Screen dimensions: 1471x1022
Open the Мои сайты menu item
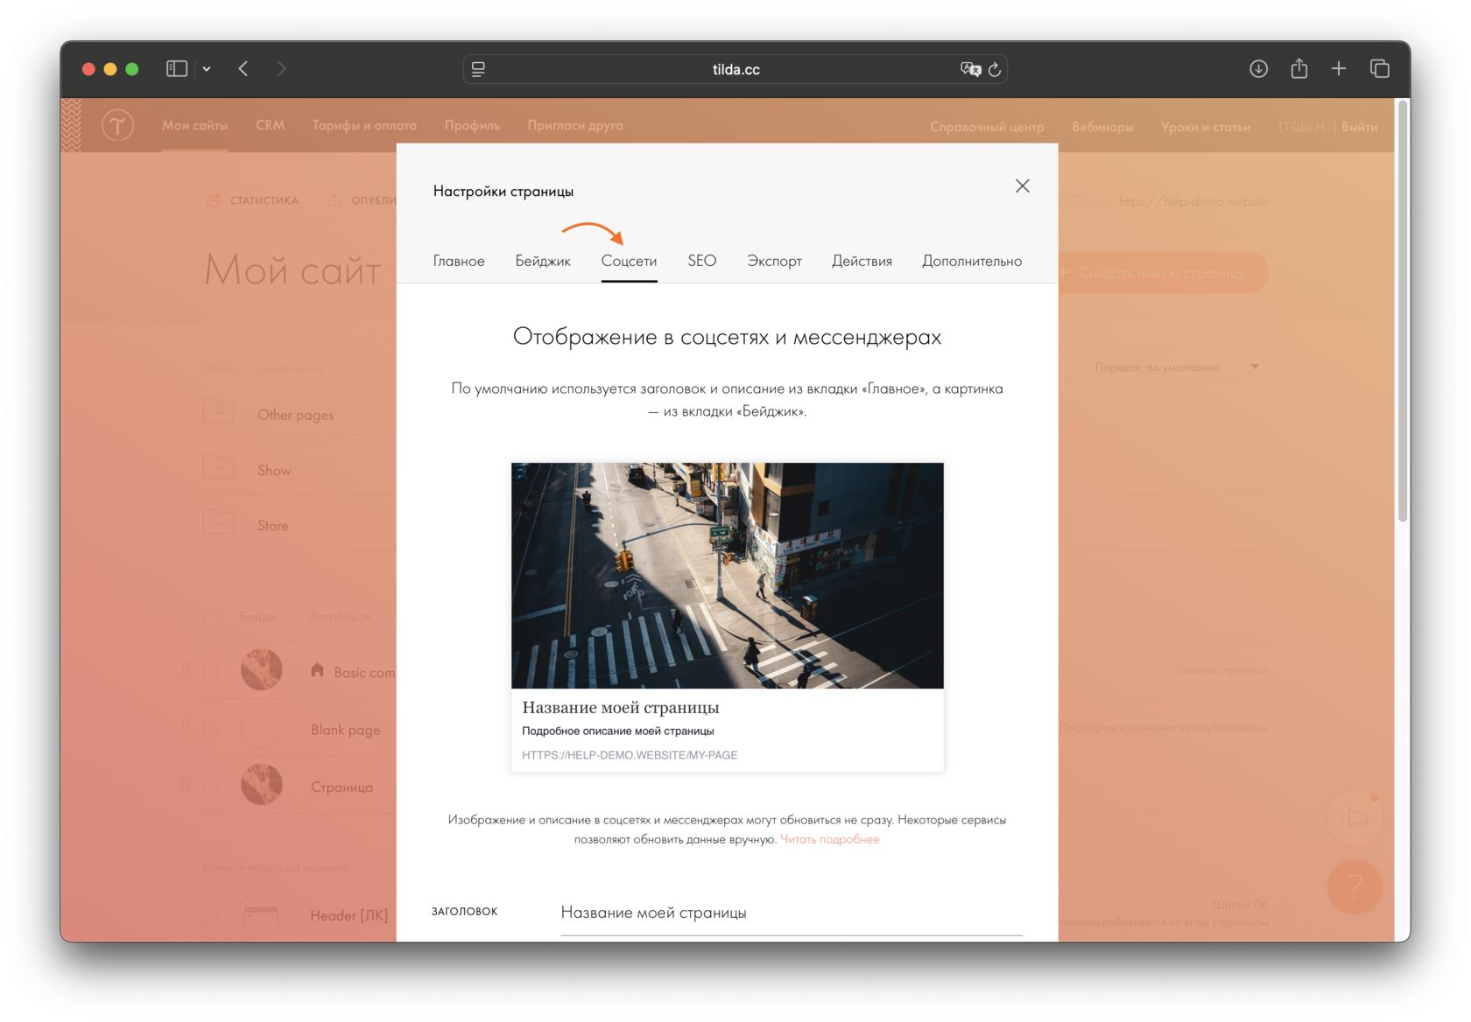click(194, 125)
